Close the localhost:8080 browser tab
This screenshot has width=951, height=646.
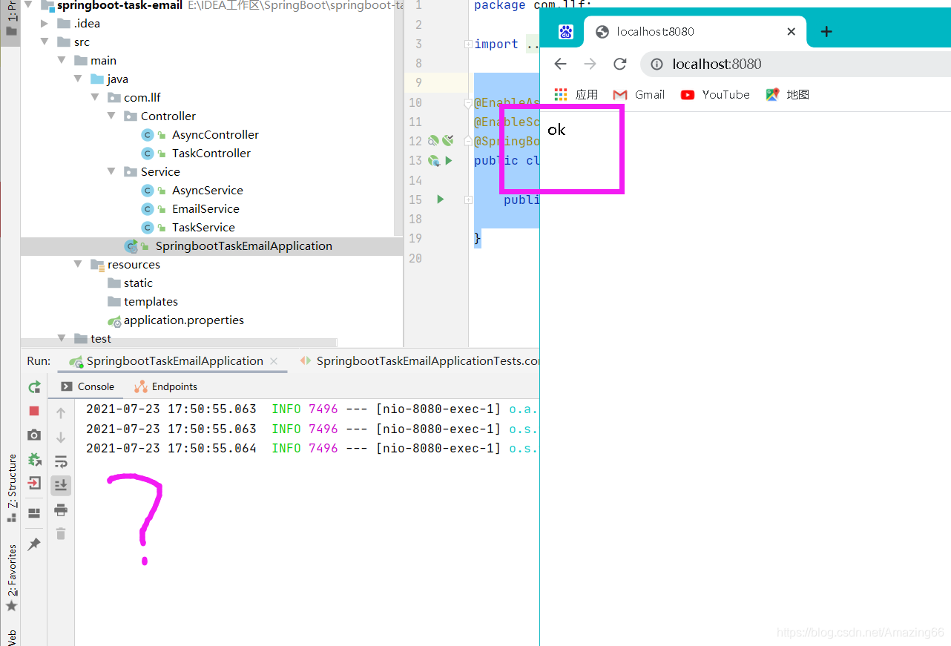[x=791, y=31]
